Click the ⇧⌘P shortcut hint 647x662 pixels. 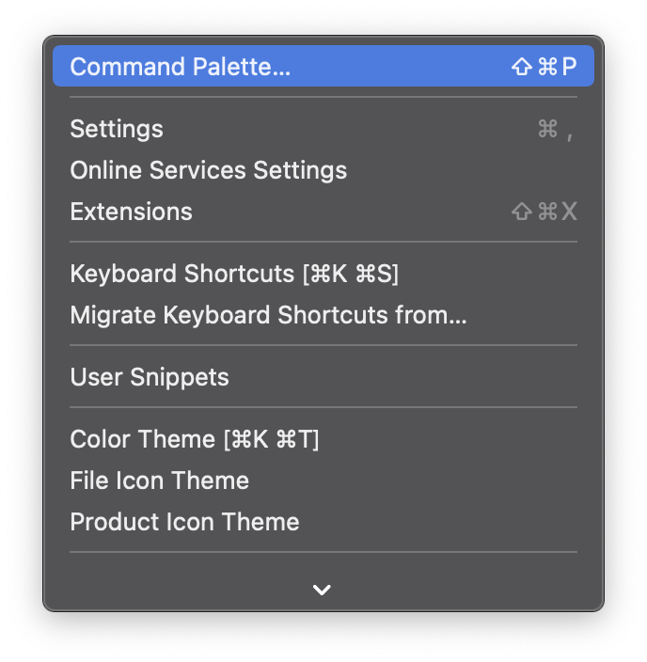click(544, 67)
